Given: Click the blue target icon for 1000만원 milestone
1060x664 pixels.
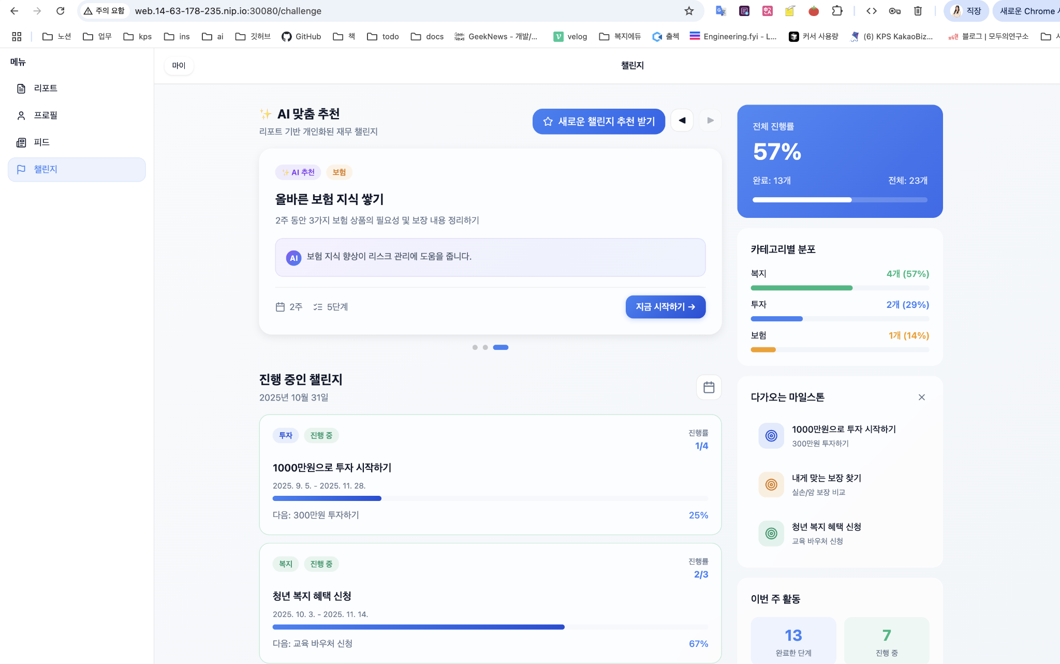Looking at the screenshot, I should pyautogui.click(x=771, y=436).
